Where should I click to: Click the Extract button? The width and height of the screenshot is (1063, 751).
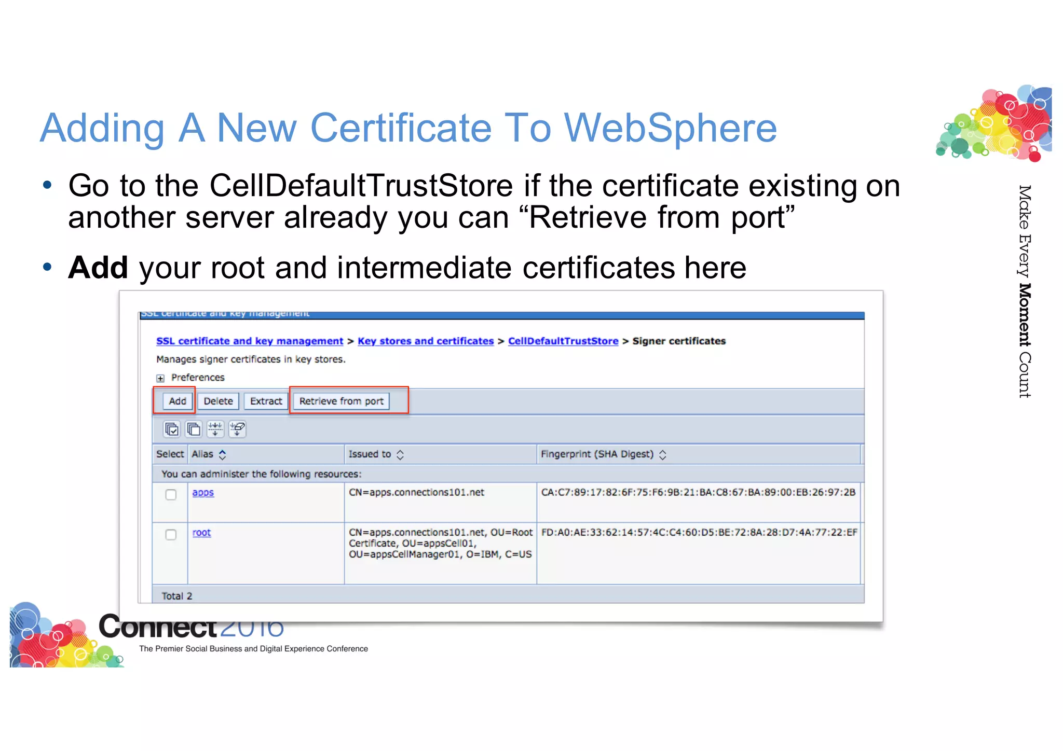[x=266, y=401]
